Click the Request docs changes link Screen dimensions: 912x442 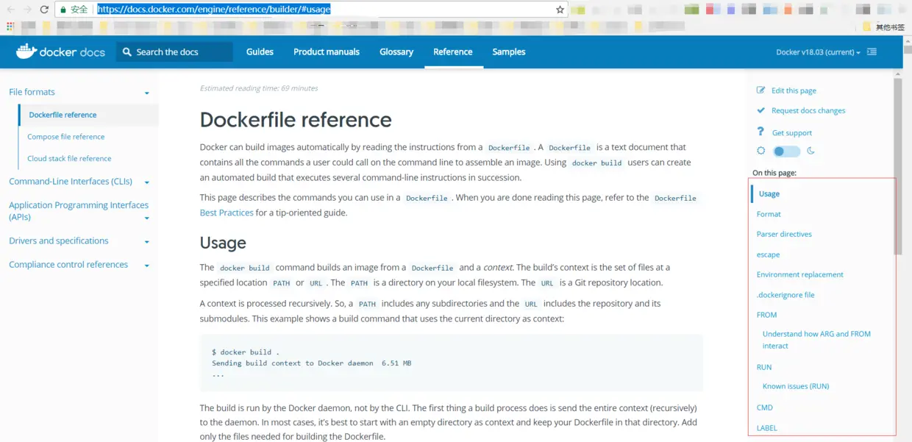click(808, 110)
